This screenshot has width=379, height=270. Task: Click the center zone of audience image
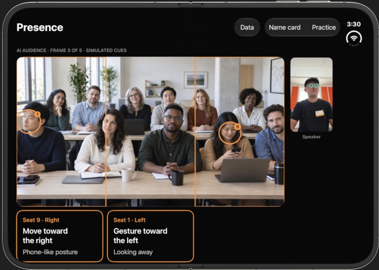click(x=150, y=131)
